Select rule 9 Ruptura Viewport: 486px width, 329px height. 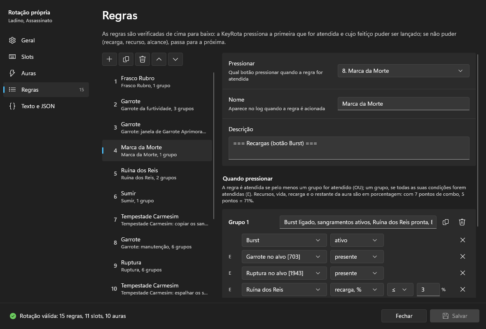tap(157, 266)
